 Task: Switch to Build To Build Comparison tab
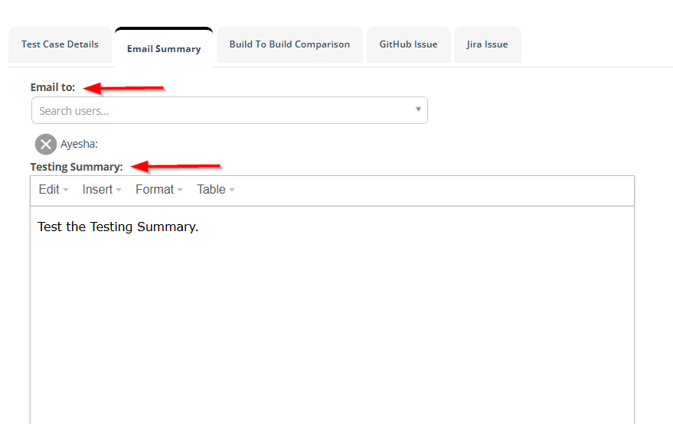point(289,44)
